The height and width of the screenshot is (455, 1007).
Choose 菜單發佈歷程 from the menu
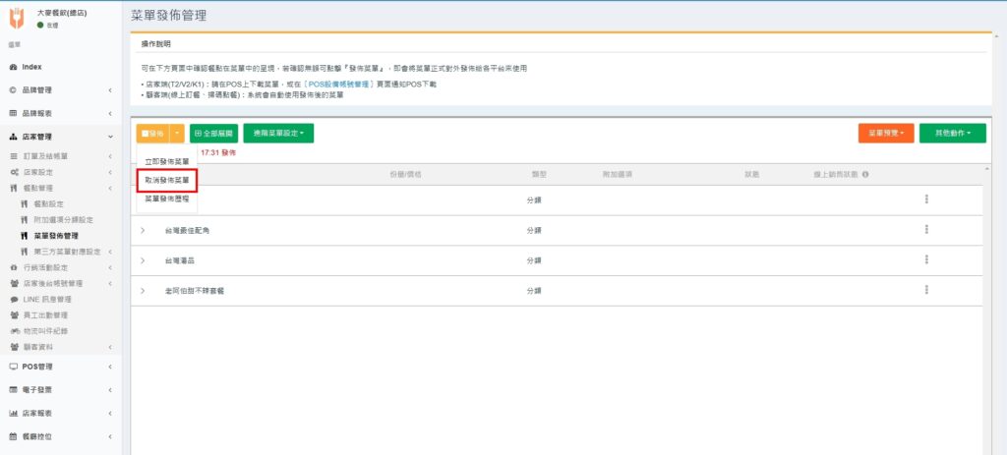pyautogui.click(x=167, y=199)
